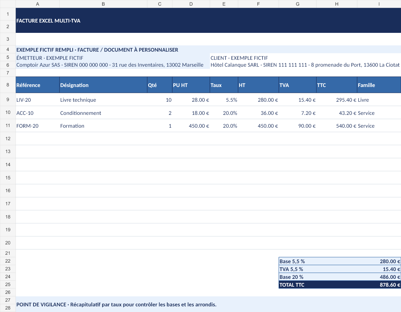Image resolution: width=401 pixels, height=312 pixels.
Task: Select the 43.20 € TTC cell
Action: tap(337, 113)
